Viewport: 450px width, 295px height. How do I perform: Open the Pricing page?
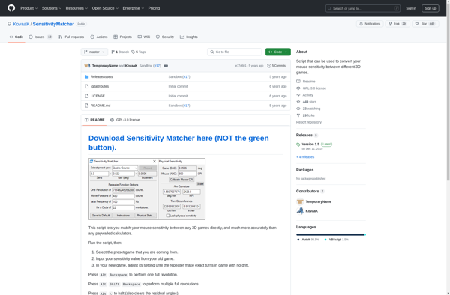pos(154,8)
